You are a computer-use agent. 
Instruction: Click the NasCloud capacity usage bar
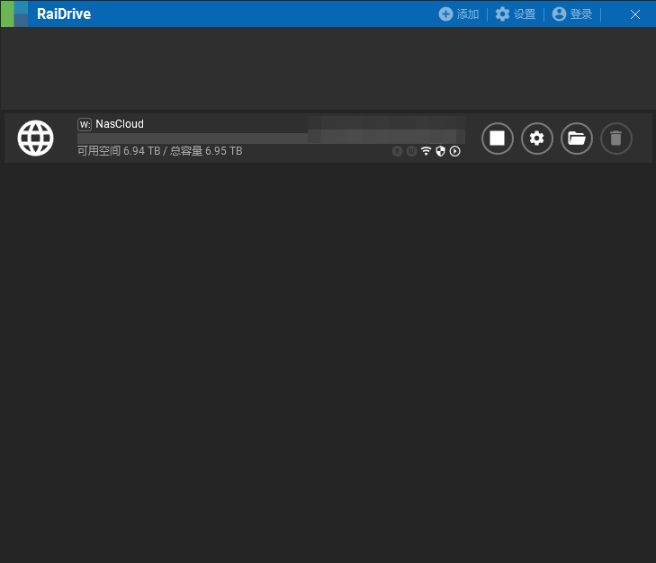click(271, 138)
